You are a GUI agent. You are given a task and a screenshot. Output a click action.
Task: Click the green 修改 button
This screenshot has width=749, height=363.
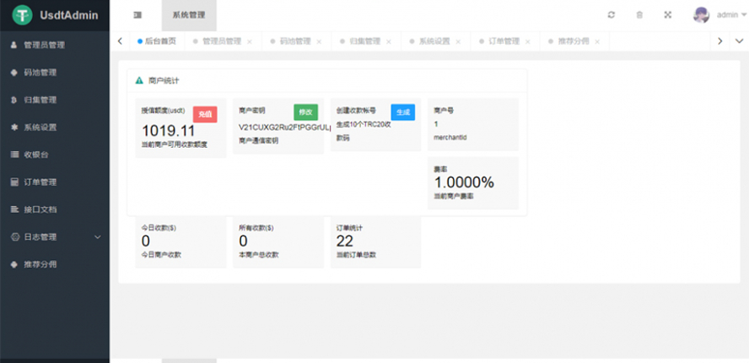pyautogui.click(x=305, y=112)
